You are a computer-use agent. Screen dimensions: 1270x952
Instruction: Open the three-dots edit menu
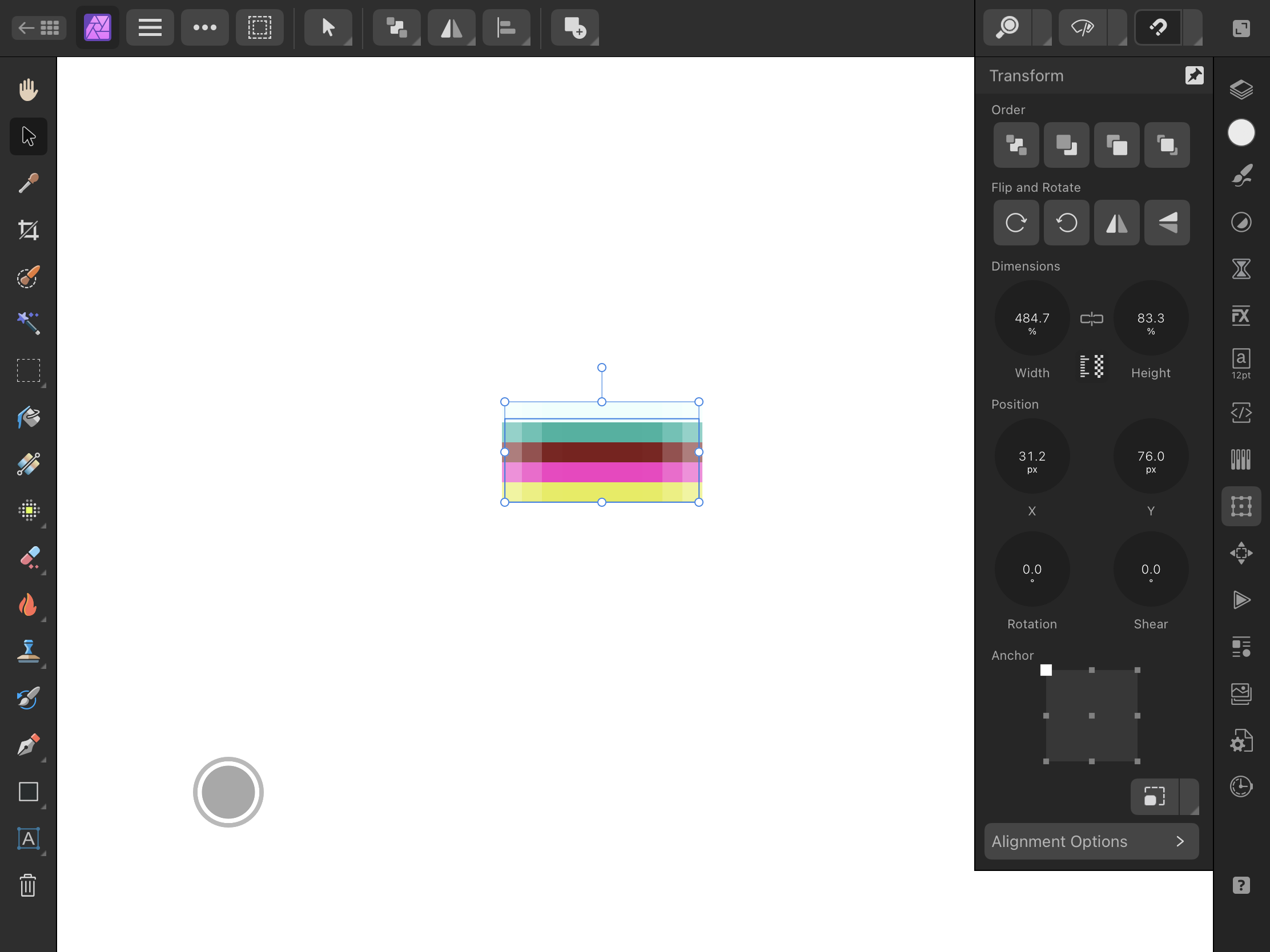204,27
